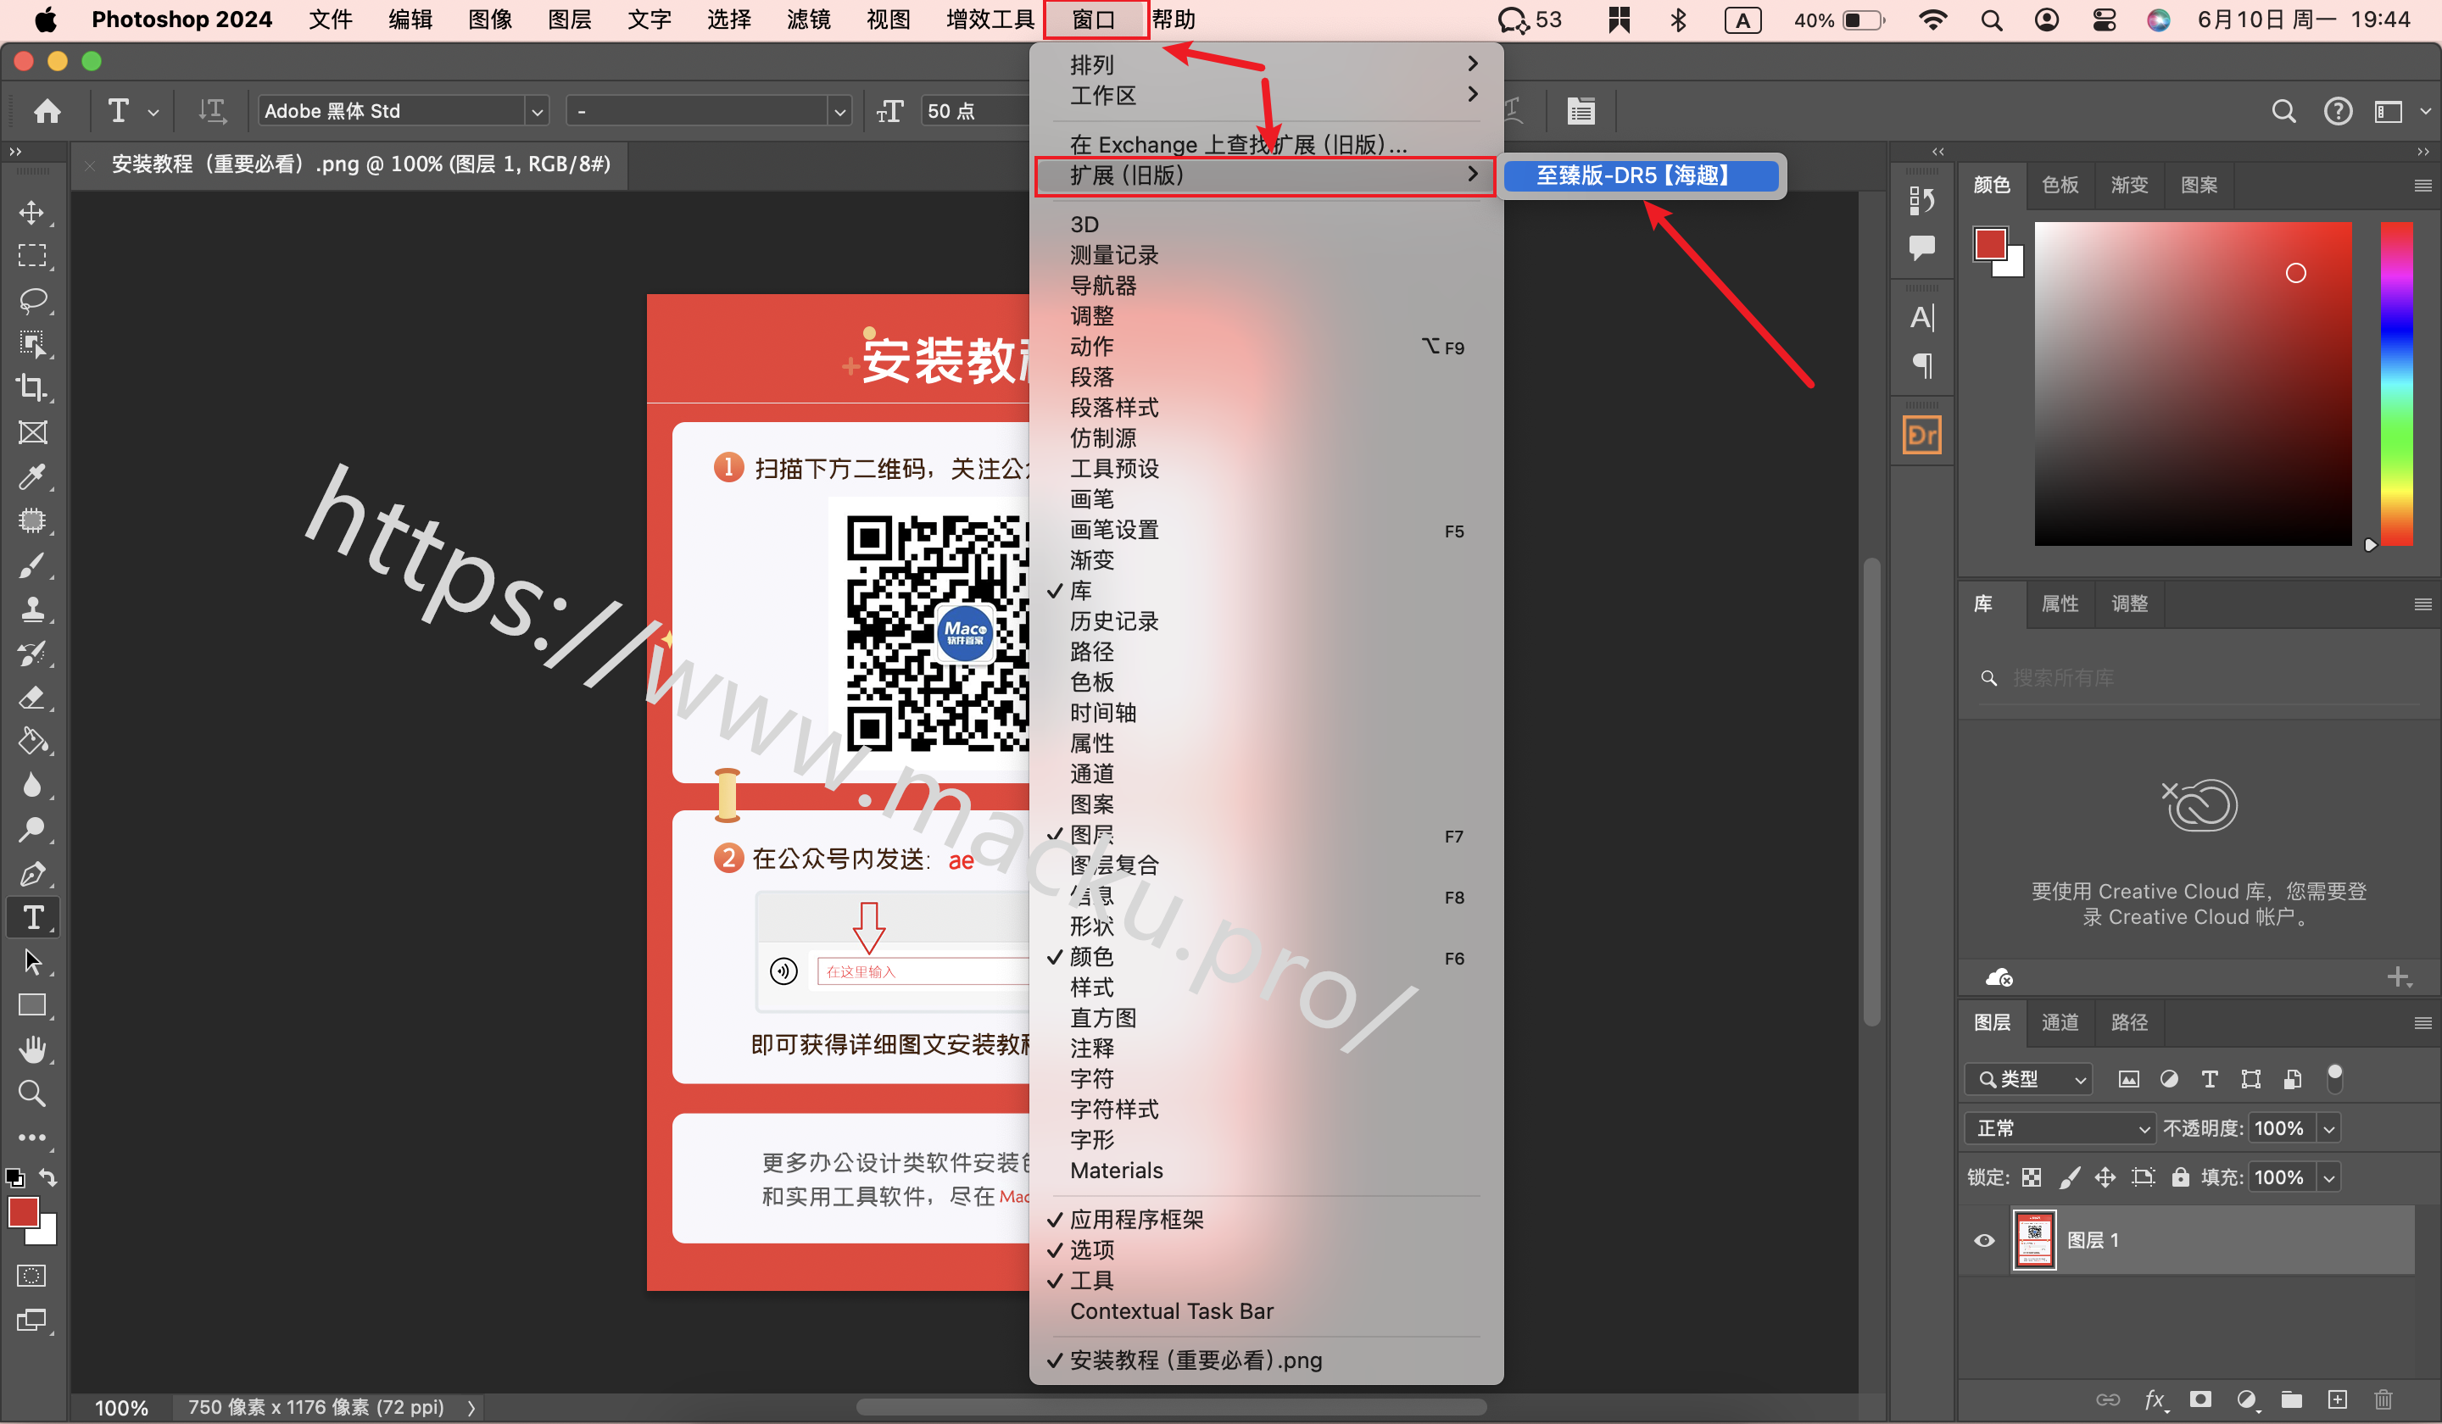Select the Path Selection tool
2442x1424 pixels.
(x=32, y=962)
